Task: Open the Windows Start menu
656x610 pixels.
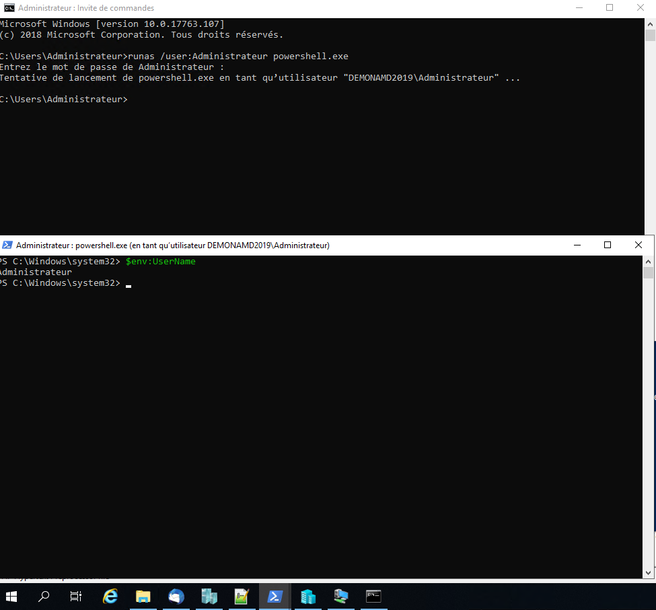Action: (11, 596)
